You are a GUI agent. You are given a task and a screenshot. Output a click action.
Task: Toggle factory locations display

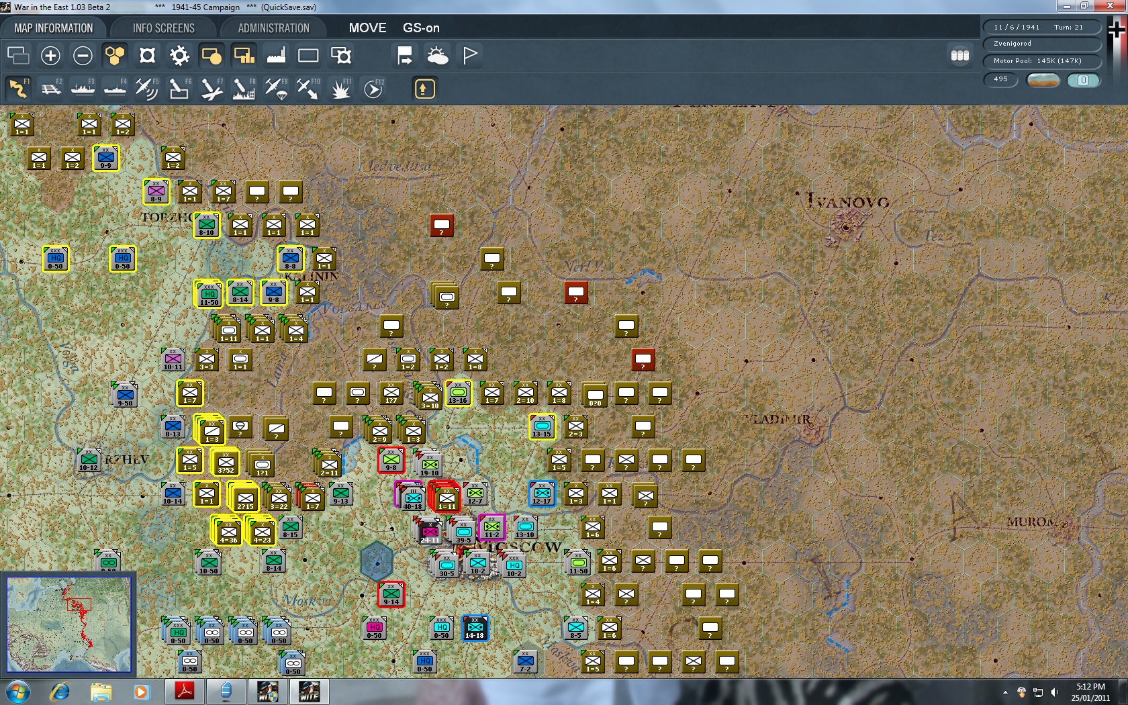coord(276,55)
